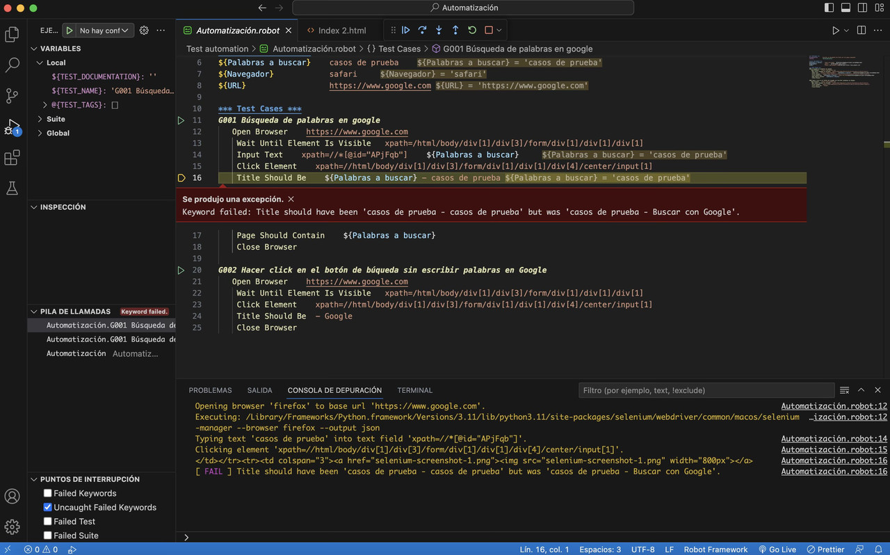This screenshot has height=555, width=890.
Task: Clear the debug console
Action: pyautogui.click(x=844, y=390)
